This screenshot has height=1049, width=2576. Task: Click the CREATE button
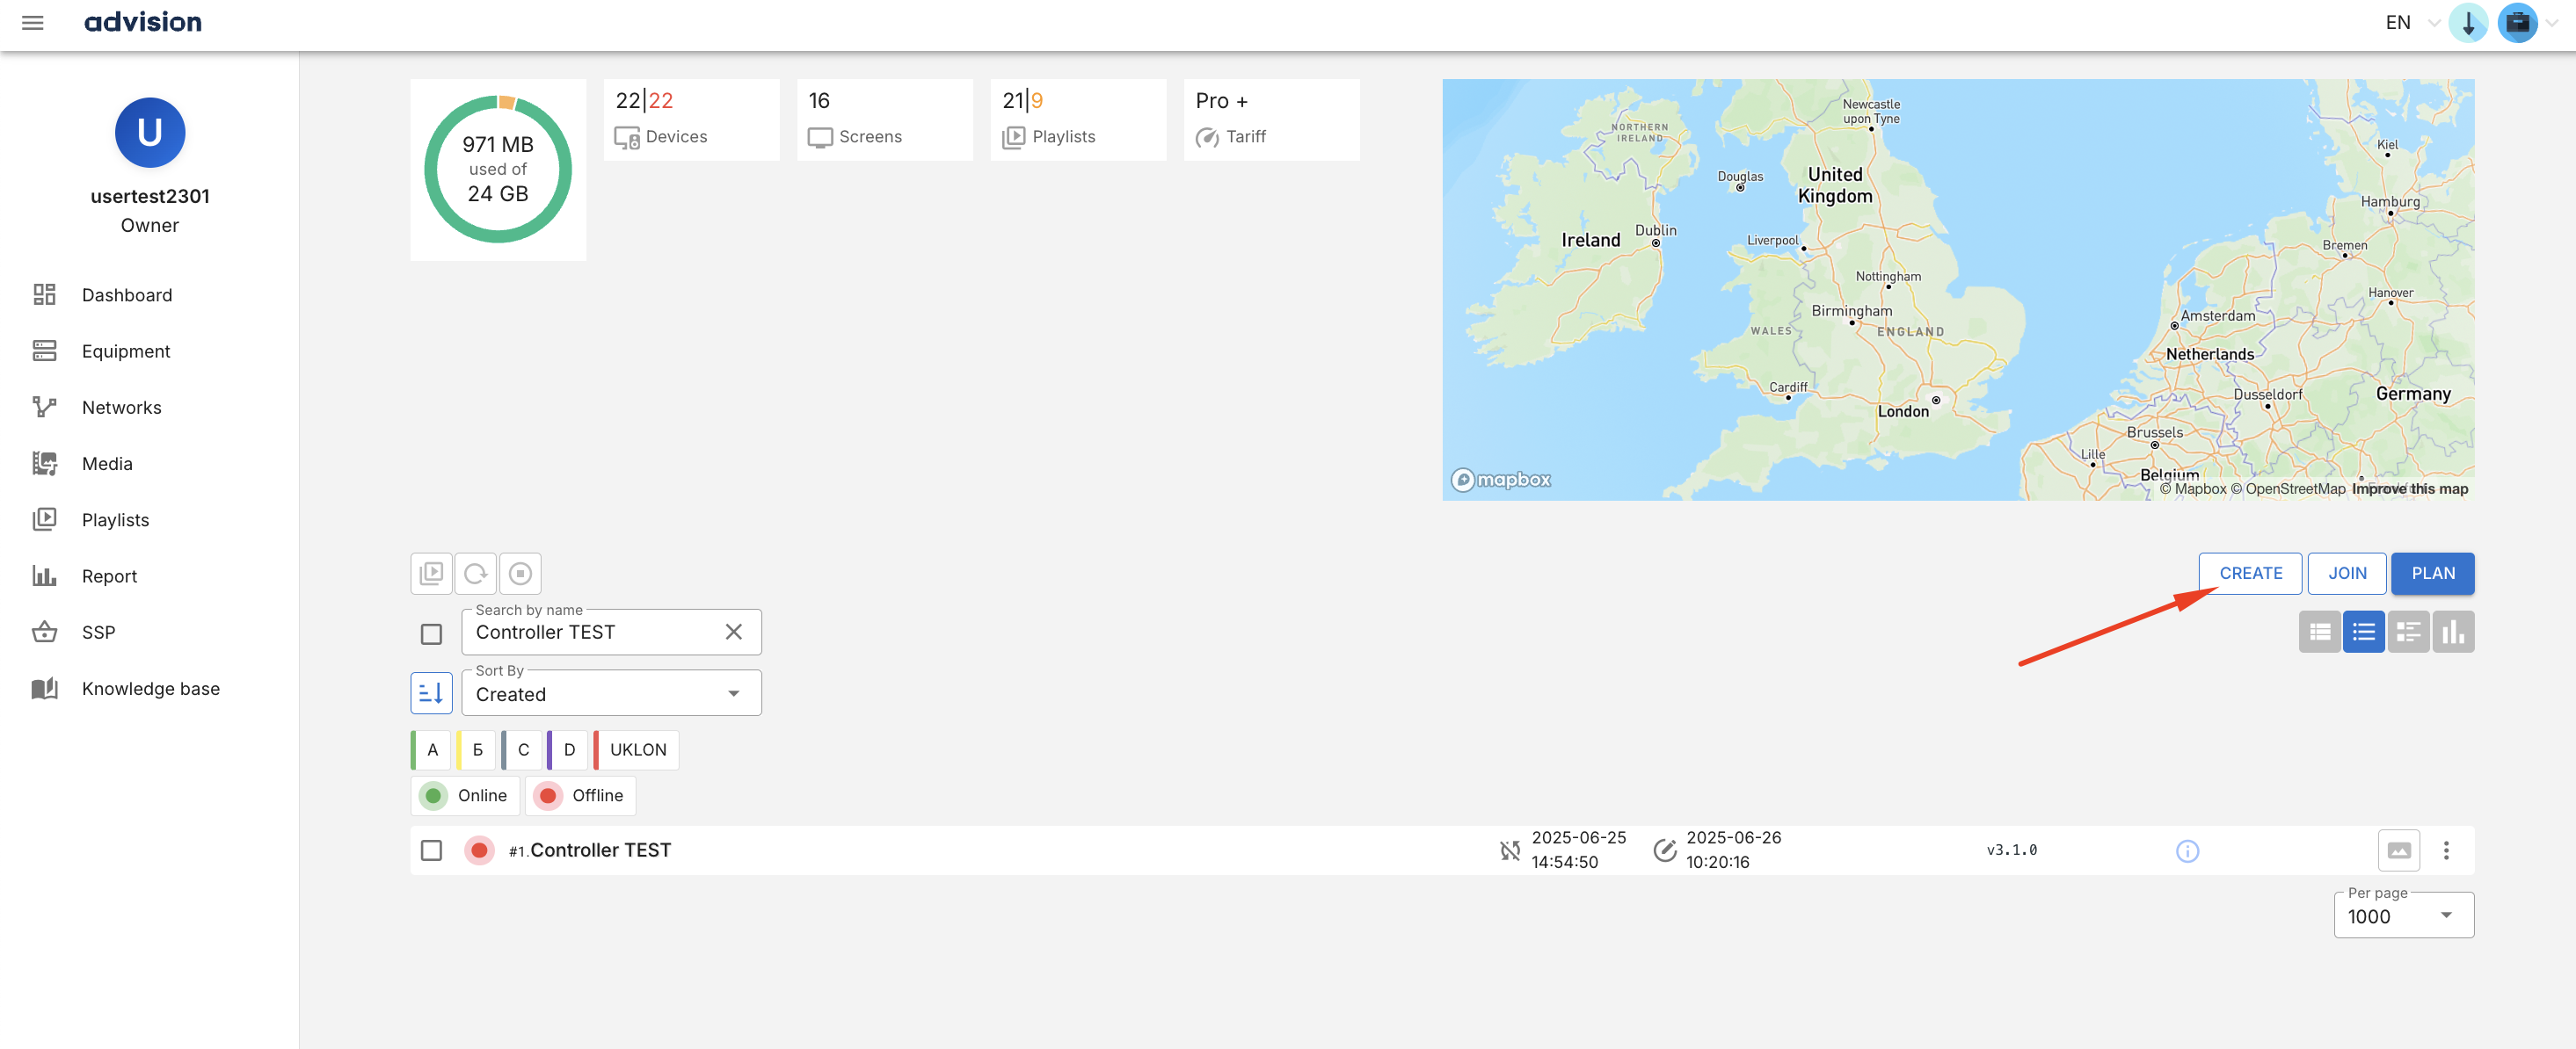pos(2250,574)
